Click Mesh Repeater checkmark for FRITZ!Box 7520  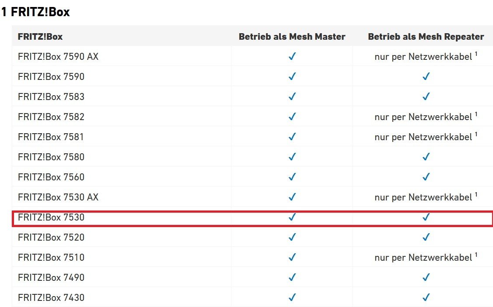point(426,237)
